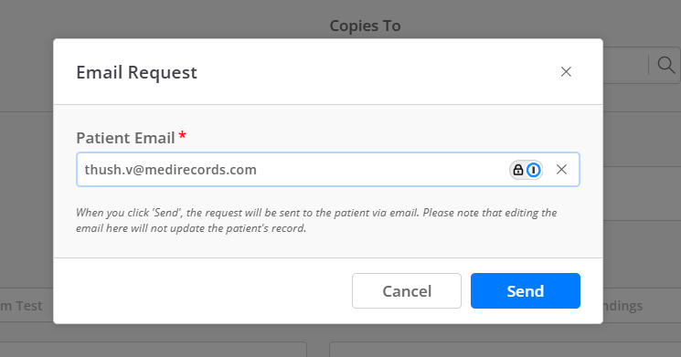
Task: Click the dimmed backdrop left of the dialog
Action: [x=27, y=195]
